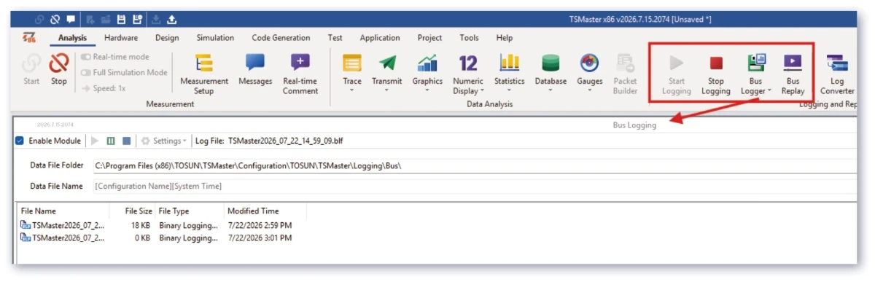Click the Gauges icon
Image resolution: width=875 pixels, height=282 pixels.
(589, 63)
